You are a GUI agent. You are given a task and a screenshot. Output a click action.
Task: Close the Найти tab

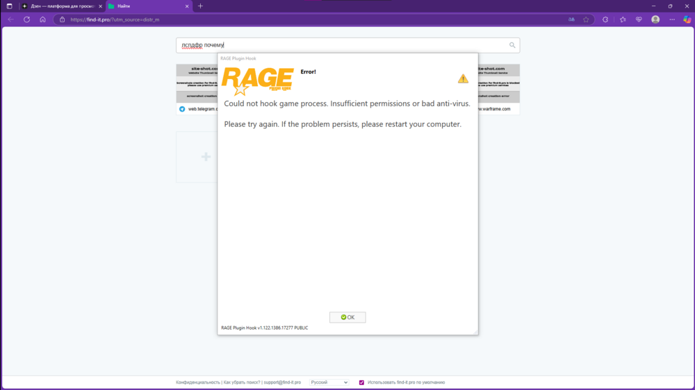pos(186,6)
